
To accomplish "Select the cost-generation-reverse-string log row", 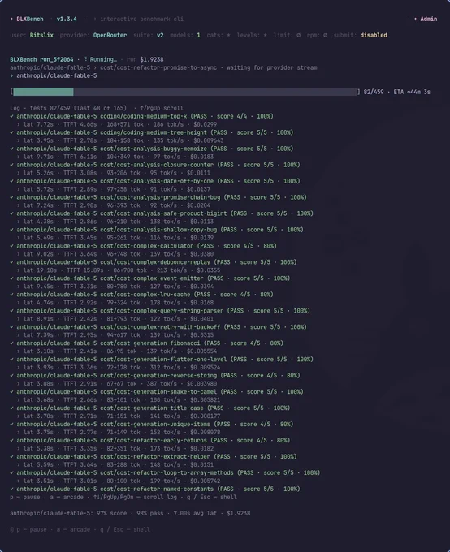I will (155, 375).
